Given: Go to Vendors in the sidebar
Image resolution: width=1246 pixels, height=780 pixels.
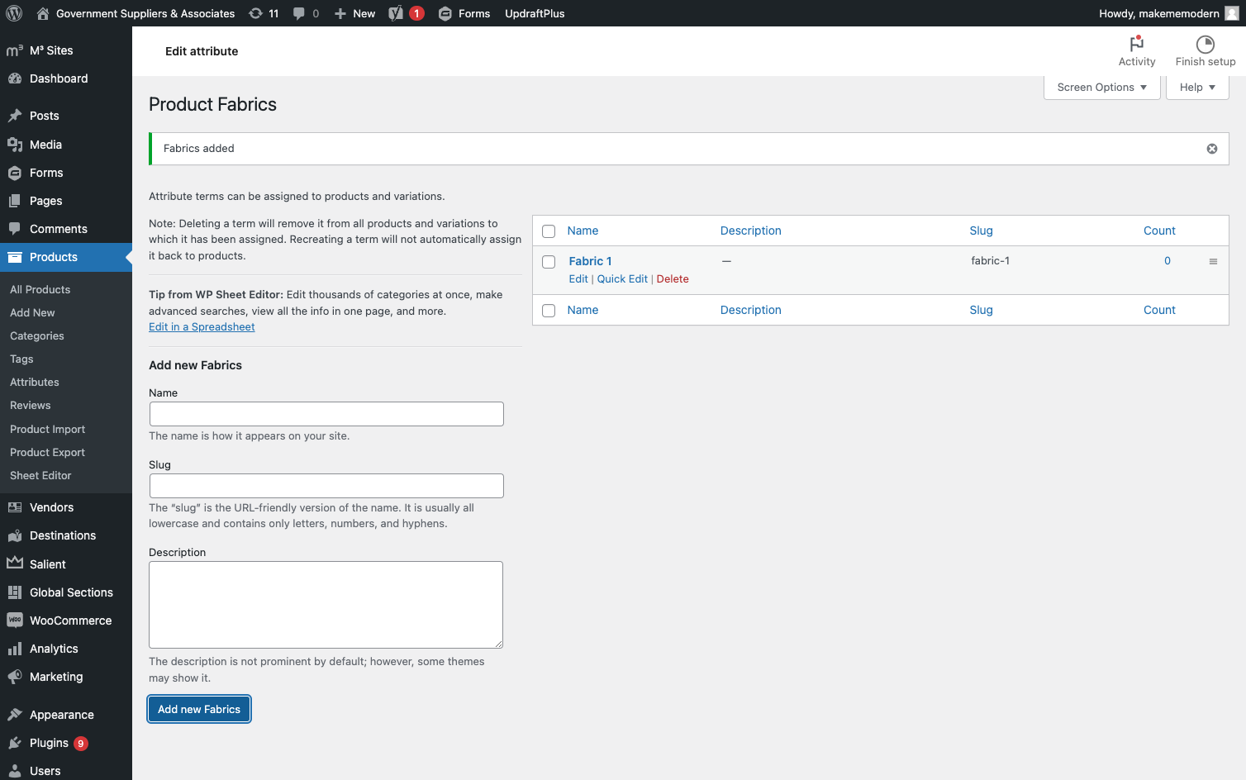Looking at the screenshot, I should pos(66,507).
